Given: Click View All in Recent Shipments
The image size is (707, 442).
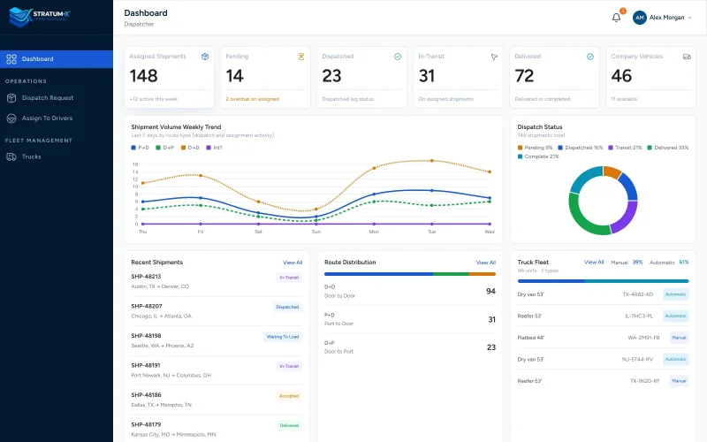Looking at the screenshot, I should pyautogui.click(x=293, y=263).
